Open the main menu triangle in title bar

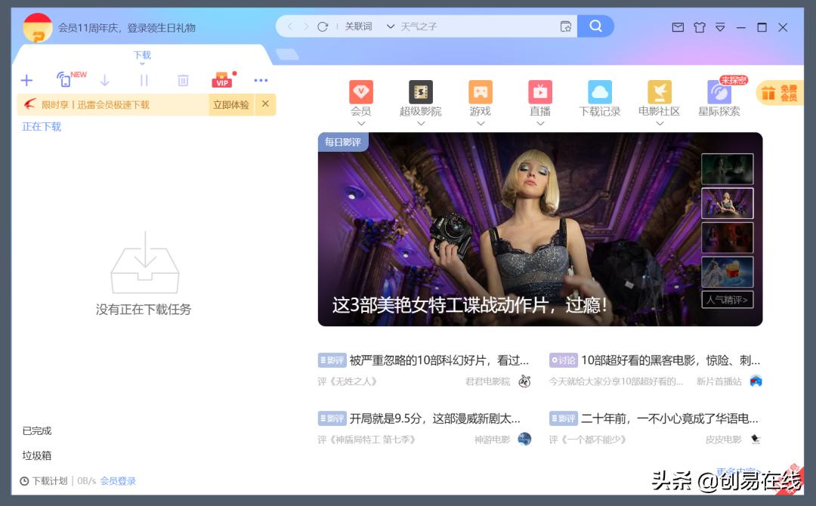[720, 26]
